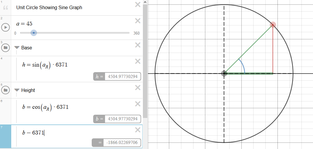Click the quotation mark note icon
Viewport: 313px width, 149px height.
tap(6, 8)
